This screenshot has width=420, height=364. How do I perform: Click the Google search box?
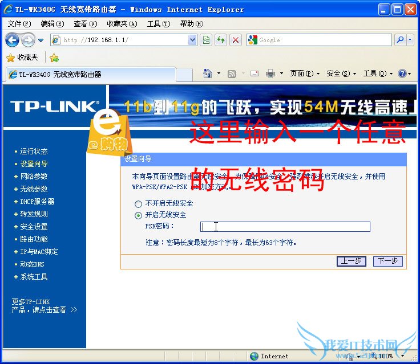tap(320, 40)
